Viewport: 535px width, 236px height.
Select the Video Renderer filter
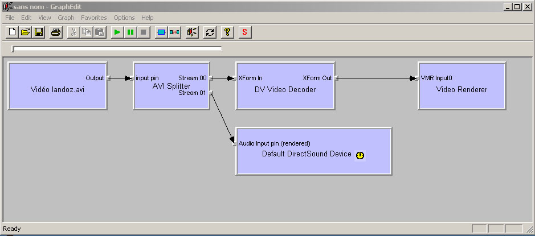462,86
